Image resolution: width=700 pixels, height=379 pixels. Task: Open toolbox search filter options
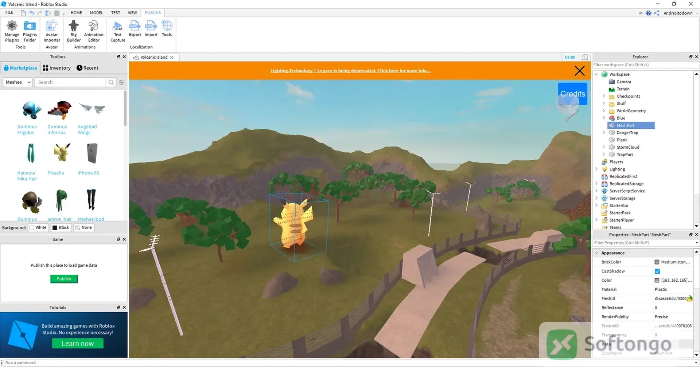pos(121,82)
